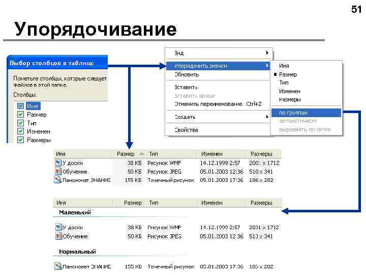366x275 pixels.
Task: Click the date 14.12.1999 2:57 in the upper table
Action: (x=220, y=163)
